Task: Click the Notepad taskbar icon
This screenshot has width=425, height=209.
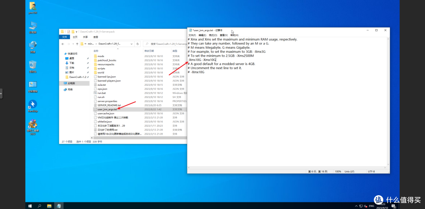Action: coord(59,206)
